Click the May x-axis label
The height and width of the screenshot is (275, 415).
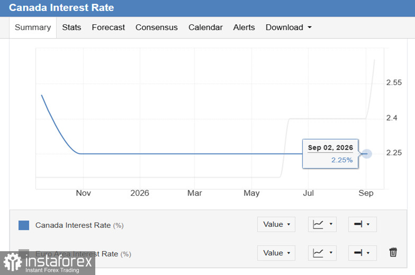click(251, 194)
